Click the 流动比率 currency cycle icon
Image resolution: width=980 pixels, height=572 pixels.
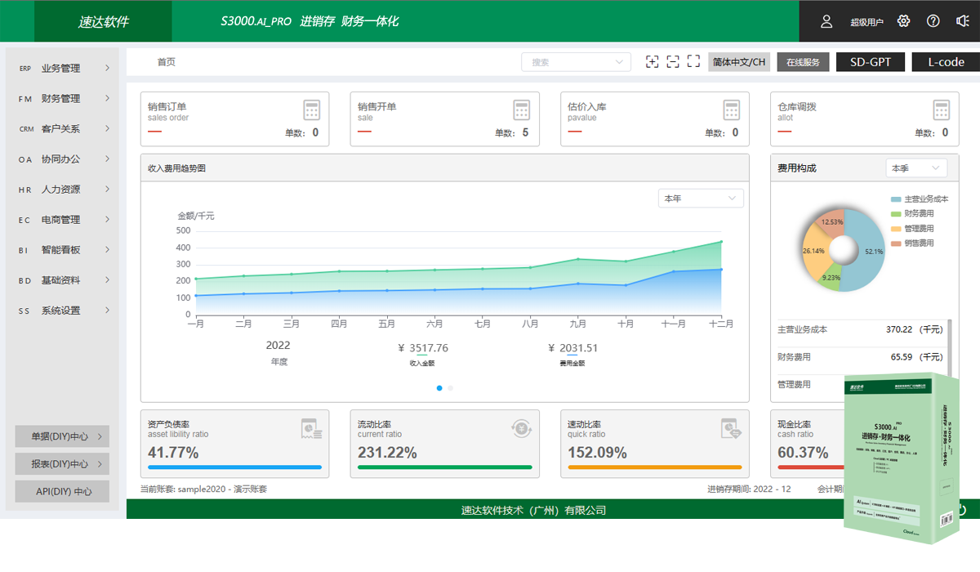click(x=522, y=428)
